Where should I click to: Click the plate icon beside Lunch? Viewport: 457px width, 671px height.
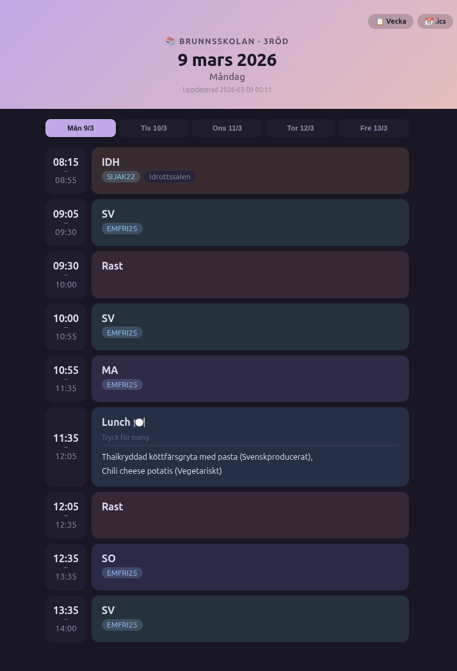point(140,423)
